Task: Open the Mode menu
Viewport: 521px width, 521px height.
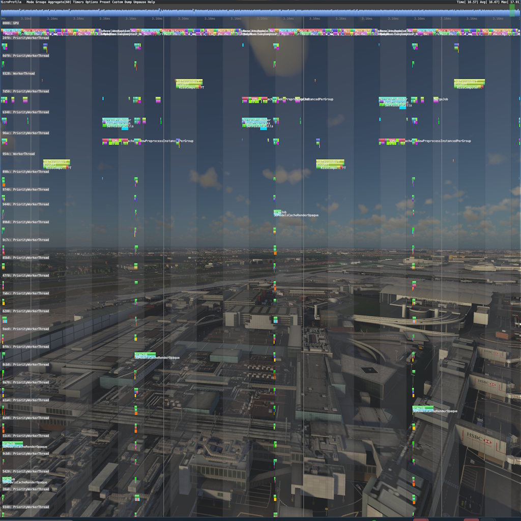Action: (x=30, y=2)
